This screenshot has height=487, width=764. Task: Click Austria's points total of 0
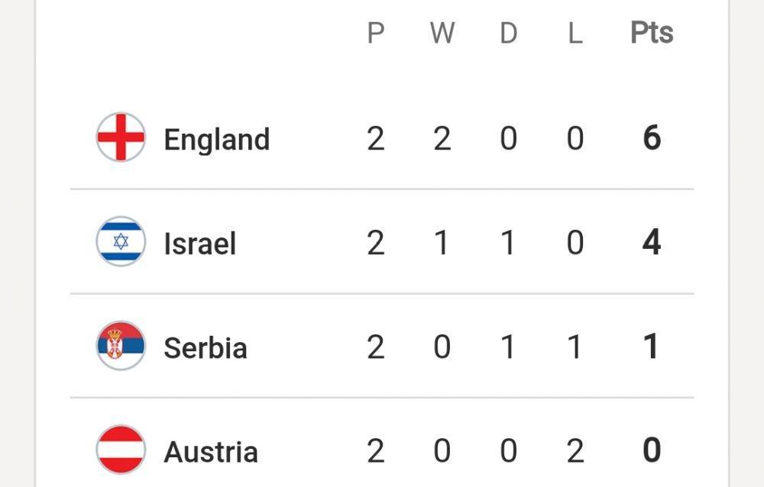[652, 450]
